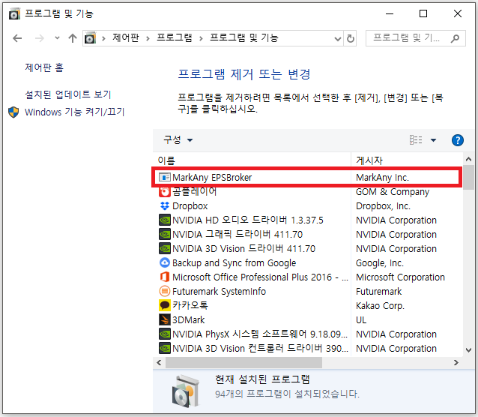Viewport: 478px width, 417px height.
Task: Click the UL publisher cell
Action: (x=361, y=320)
